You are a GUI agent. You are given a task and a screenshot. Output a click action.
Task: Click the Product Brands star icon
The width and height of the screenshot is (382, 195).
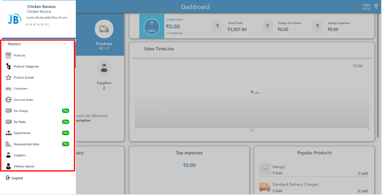(x=8, y=78)
